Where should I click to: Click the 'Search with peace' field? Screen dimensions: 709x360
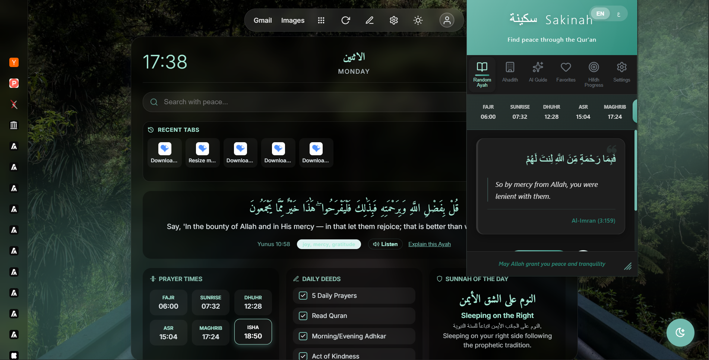coord(261,102)
